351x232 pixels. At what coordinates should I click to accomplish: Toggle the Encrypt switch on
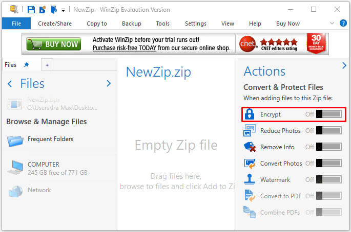(329, 114)
